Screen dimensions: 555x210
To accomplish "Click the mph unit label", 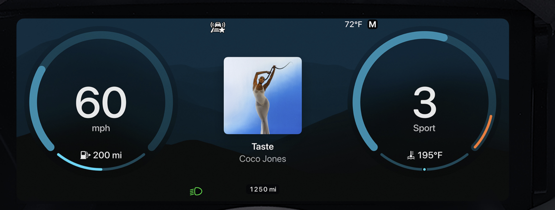I will point(101,128).
